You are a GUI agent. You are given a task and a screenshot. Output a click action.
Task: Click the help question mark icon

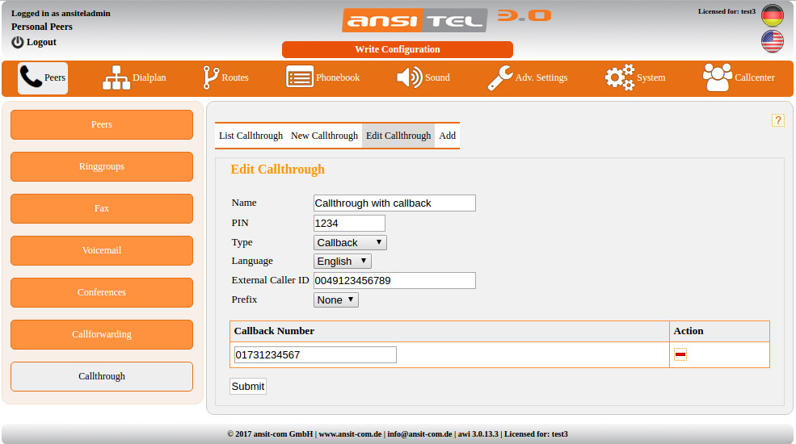(x=778, y=120)
